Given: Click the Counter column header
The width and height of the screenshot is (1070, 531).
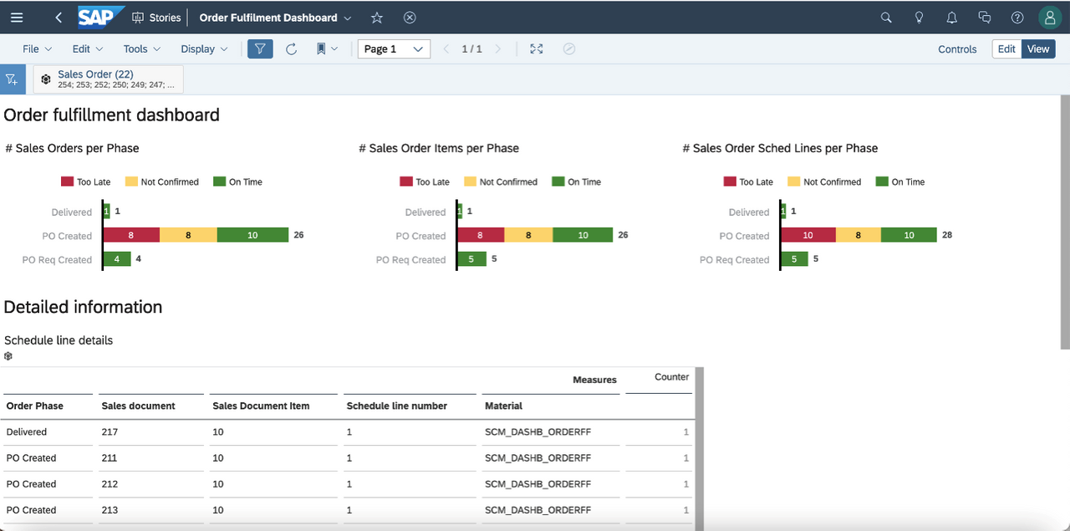Looking at the screenshot, I should click(x=671, y=377).
